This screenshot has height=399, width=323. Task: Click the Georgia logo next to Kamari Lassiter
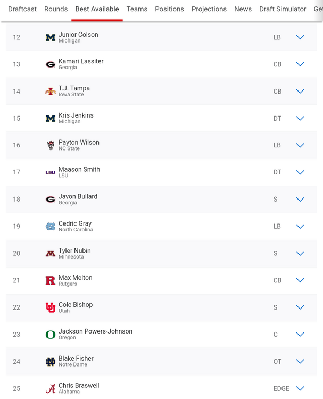click(51, 64)
